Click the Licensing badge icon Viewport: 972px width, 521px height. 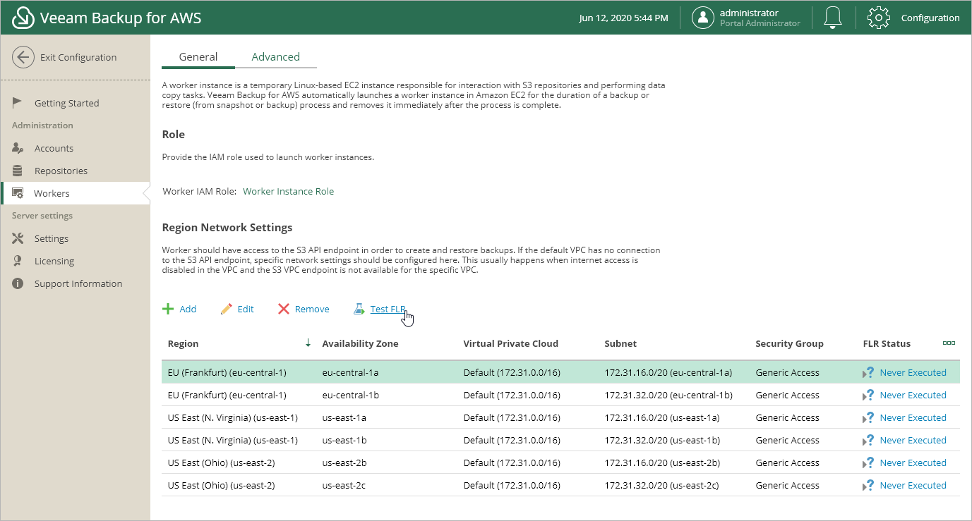[x=18, y=261]
